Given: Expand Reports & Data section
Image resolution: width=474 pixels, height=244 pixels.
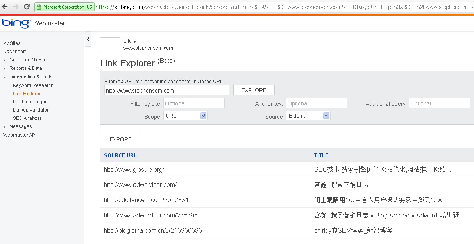Looking at the screenshot, I should pos(5,69).
